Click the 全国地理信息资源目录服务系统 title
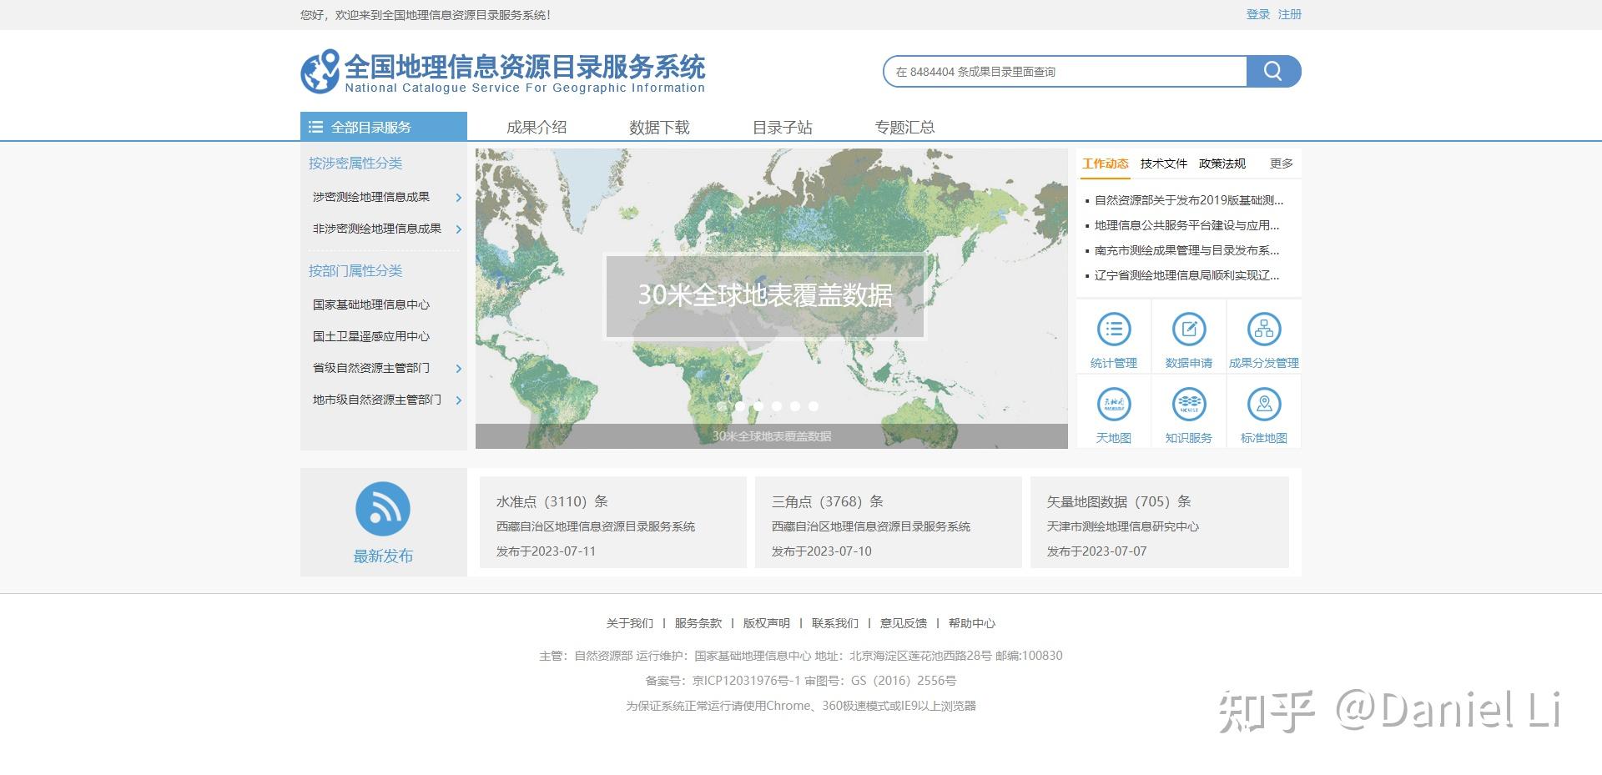Screen dimensions: 1602x775 point(525,66)
